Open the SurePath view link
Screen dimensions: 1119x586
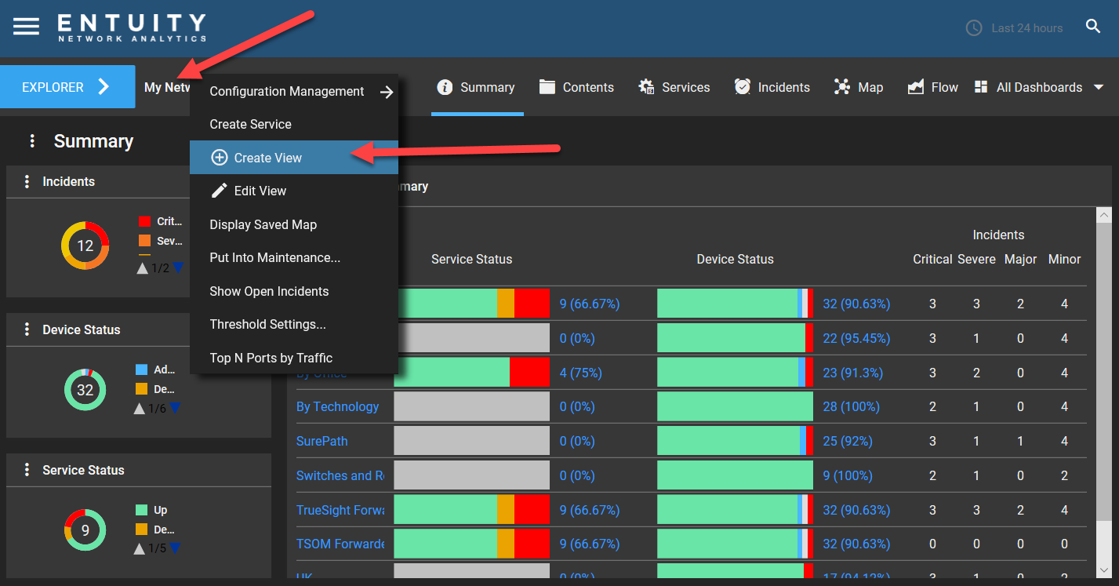click(x=322, y=441)
